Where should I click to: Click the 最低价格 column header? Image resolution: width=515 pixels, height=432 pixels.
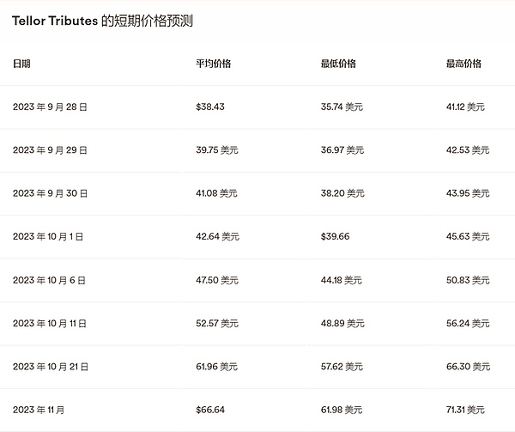[338, 64]
